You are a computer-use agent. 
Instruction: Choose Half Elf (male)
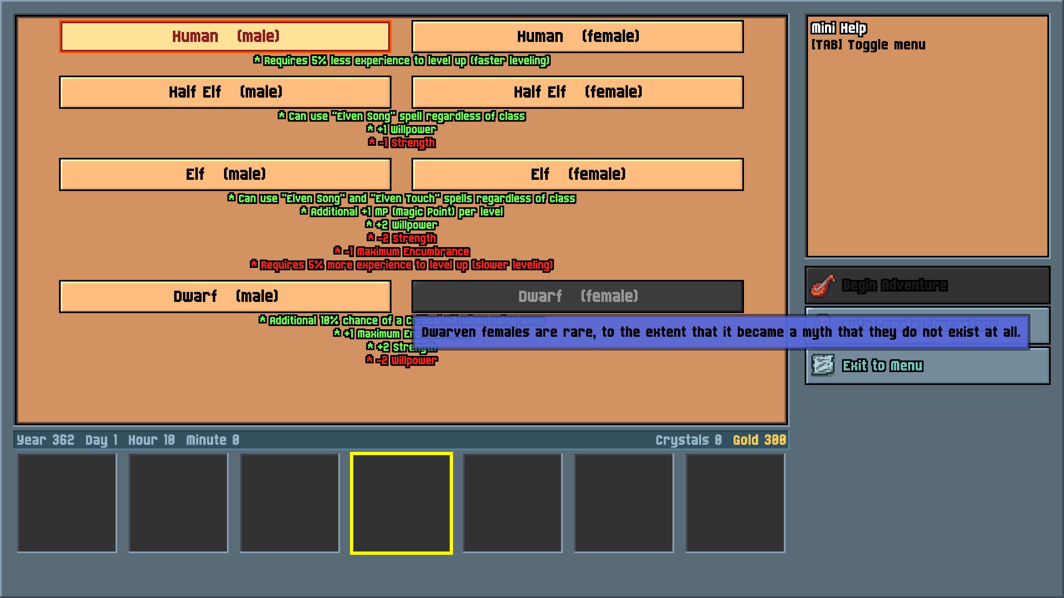[x=225, y=92]
